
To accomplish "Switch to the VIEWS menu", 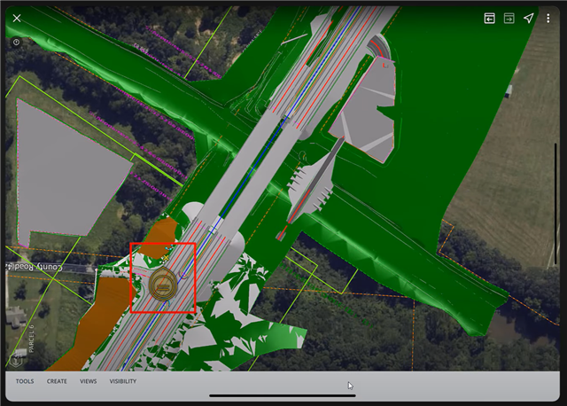I will tap(89, 381).
